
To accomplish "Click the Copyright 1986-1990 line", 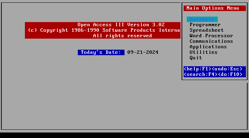I will (104, 30).
